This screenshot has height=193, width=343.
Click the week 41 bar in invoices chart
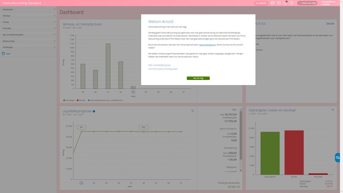[x=108, y=66]
